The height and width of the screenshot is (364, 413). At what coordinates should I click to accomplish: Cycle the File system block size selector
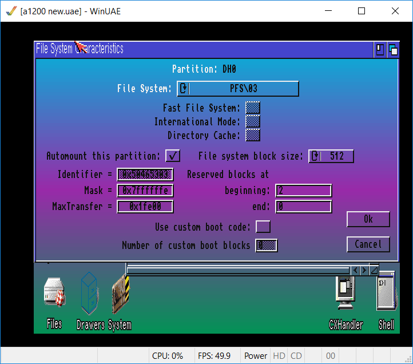331,156
